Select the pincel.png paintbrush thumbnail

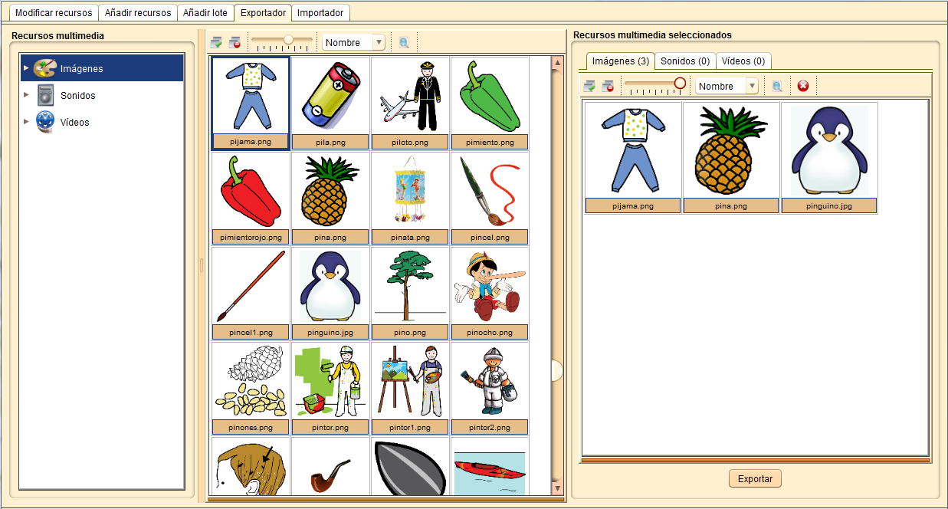pyautogui.click(x=490, y=199)
